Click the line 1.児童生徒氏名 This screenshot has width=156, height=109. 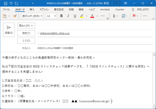[x=23, y=81]
